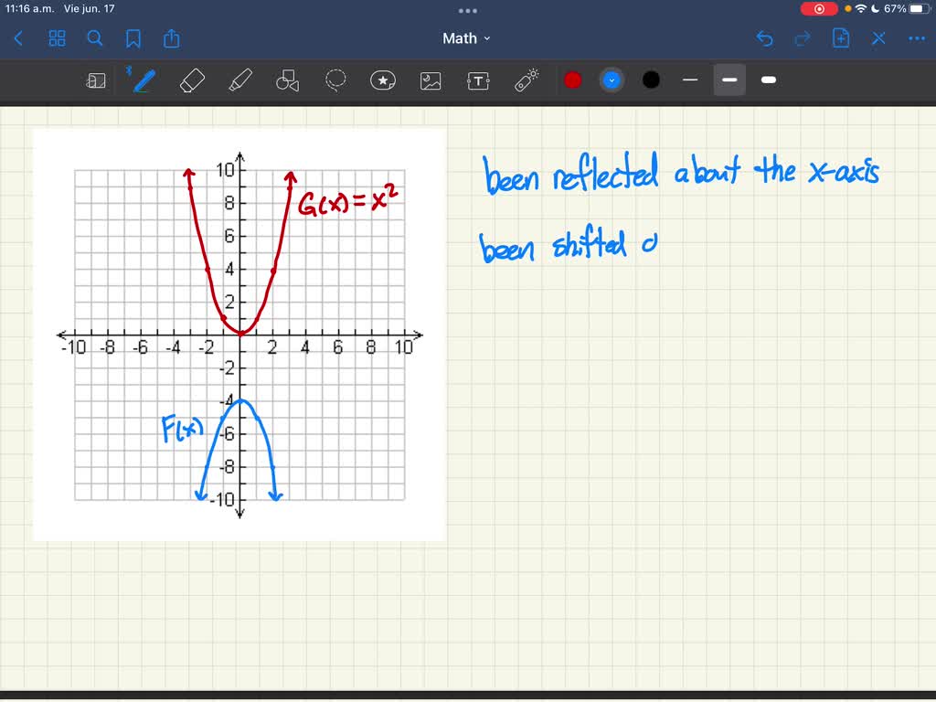Select the Eraser tool
The height and width of the screenshot is (702, 936).
(x=192, y=80)
